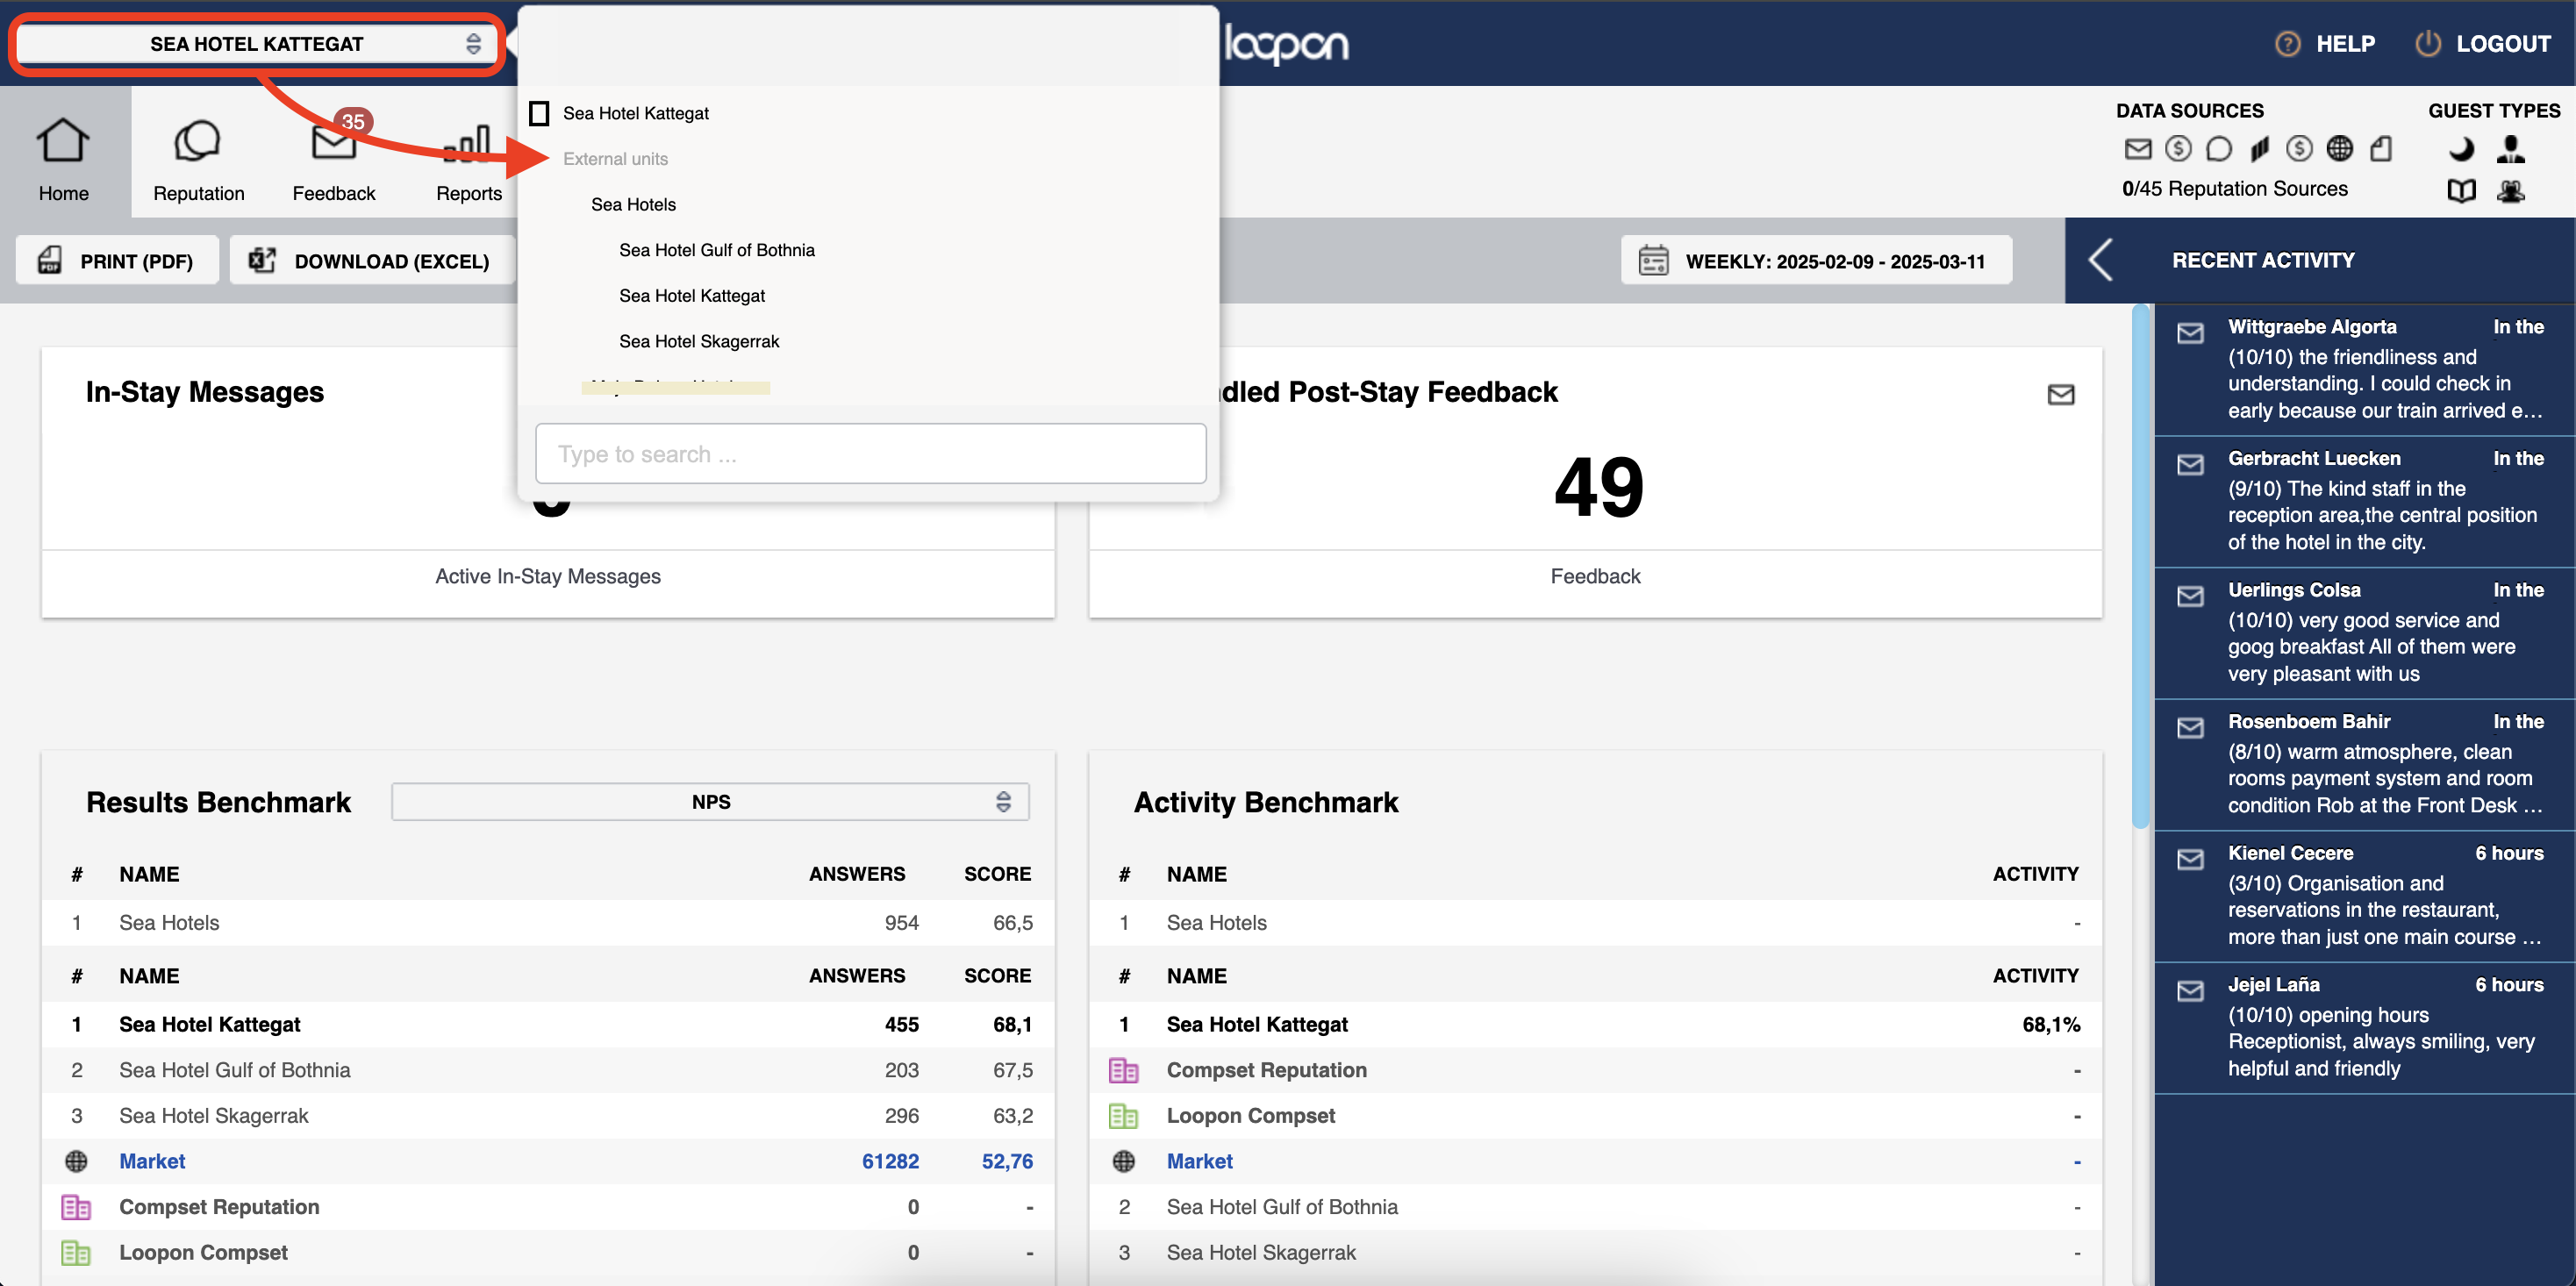Open the Home tab
This screenshot has height=1286, width=2576.
pyautogui.click(x=64, y=152)
